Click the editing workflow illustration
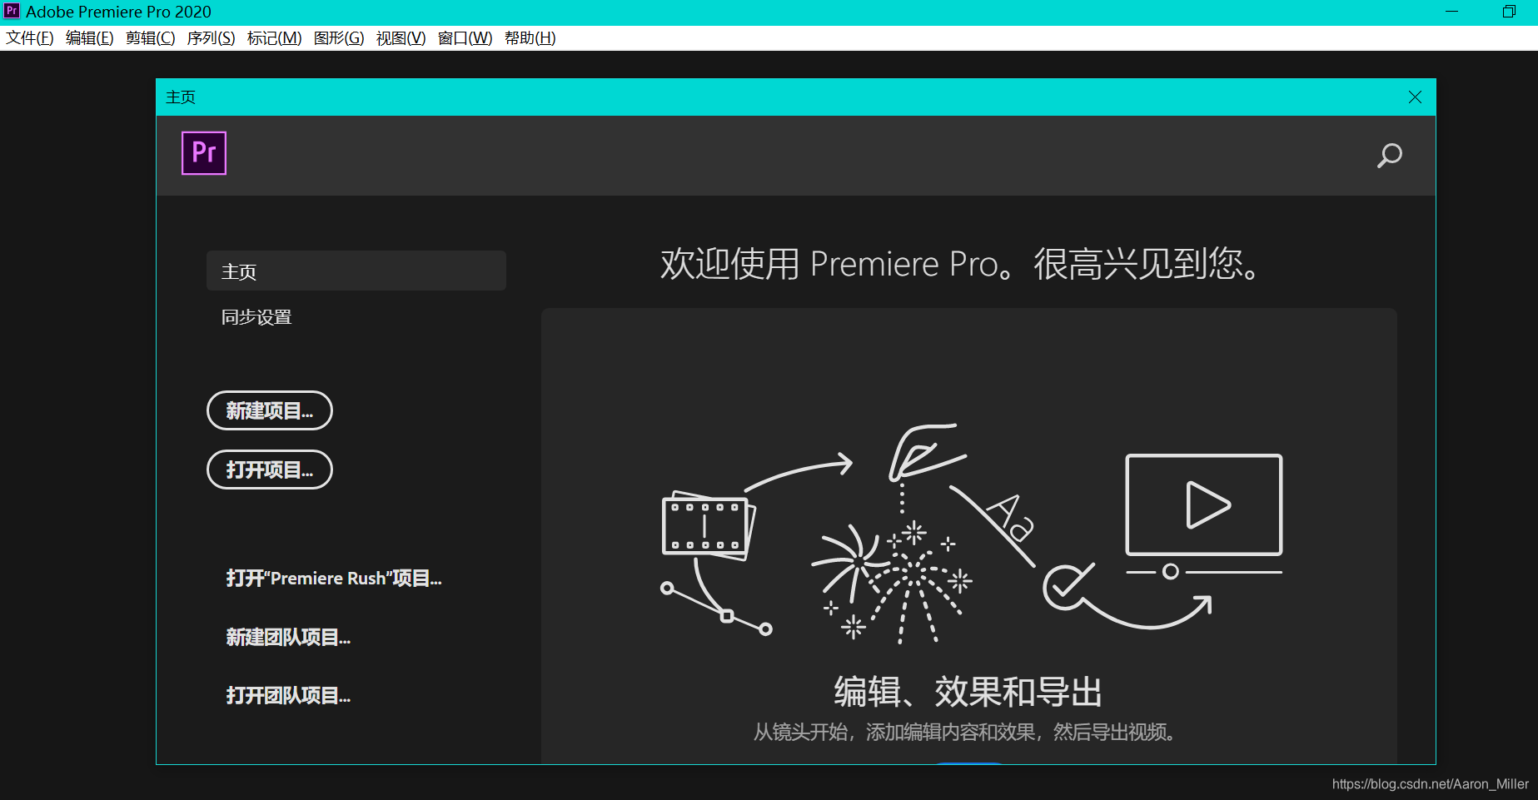The height and width of the screenshot is (800, 1538). [971, 534]
